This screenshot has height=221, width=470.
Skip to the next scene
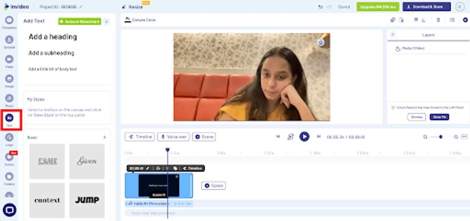click(x=319, y=136)
